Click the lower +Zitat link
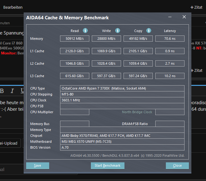Image resolution: width=206 pixels, height=181 pixels. pos(197,71)
